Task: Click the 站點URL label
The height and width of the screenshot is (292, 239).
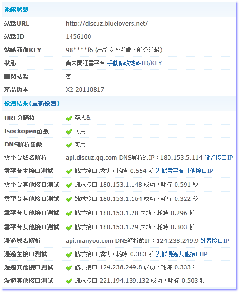Action: [17, 24]
